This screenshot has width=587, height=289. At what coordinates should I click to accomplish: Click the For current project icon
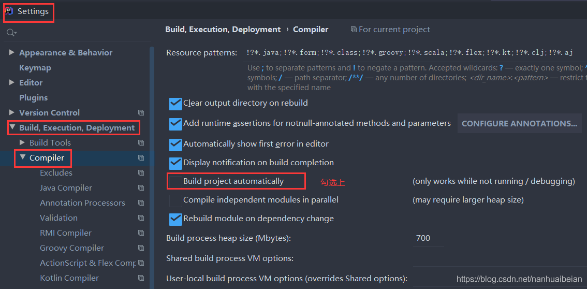pyautogui.click(x=354, y=30)
